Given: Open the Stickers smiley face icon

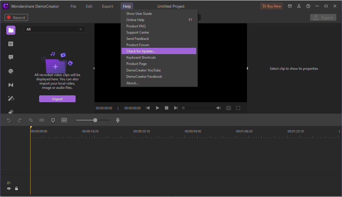Looking at the screenshot, I should click(x=11, y=71).
